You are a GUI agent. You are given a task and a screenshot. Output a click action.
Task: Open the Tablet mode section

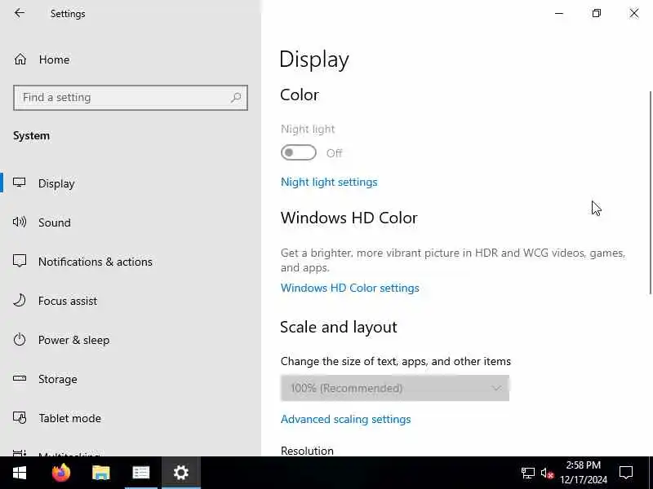point(69,418)
